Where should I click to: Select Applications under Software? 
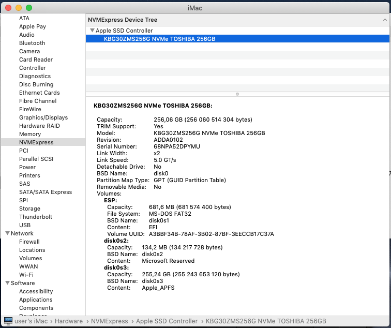pyautogui.click(x=36, y=300)
